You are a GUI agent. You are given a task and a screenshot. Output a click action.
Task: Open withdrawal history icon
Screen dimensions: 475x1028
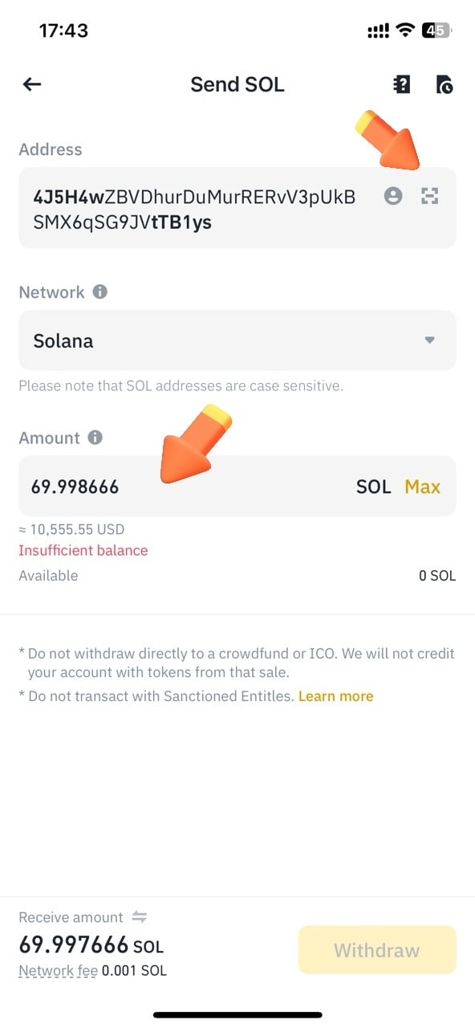[445, 84]
